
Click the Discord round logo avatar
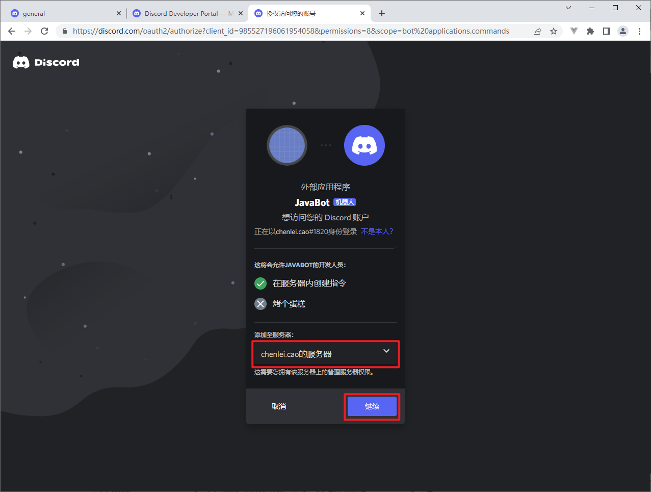364,145
